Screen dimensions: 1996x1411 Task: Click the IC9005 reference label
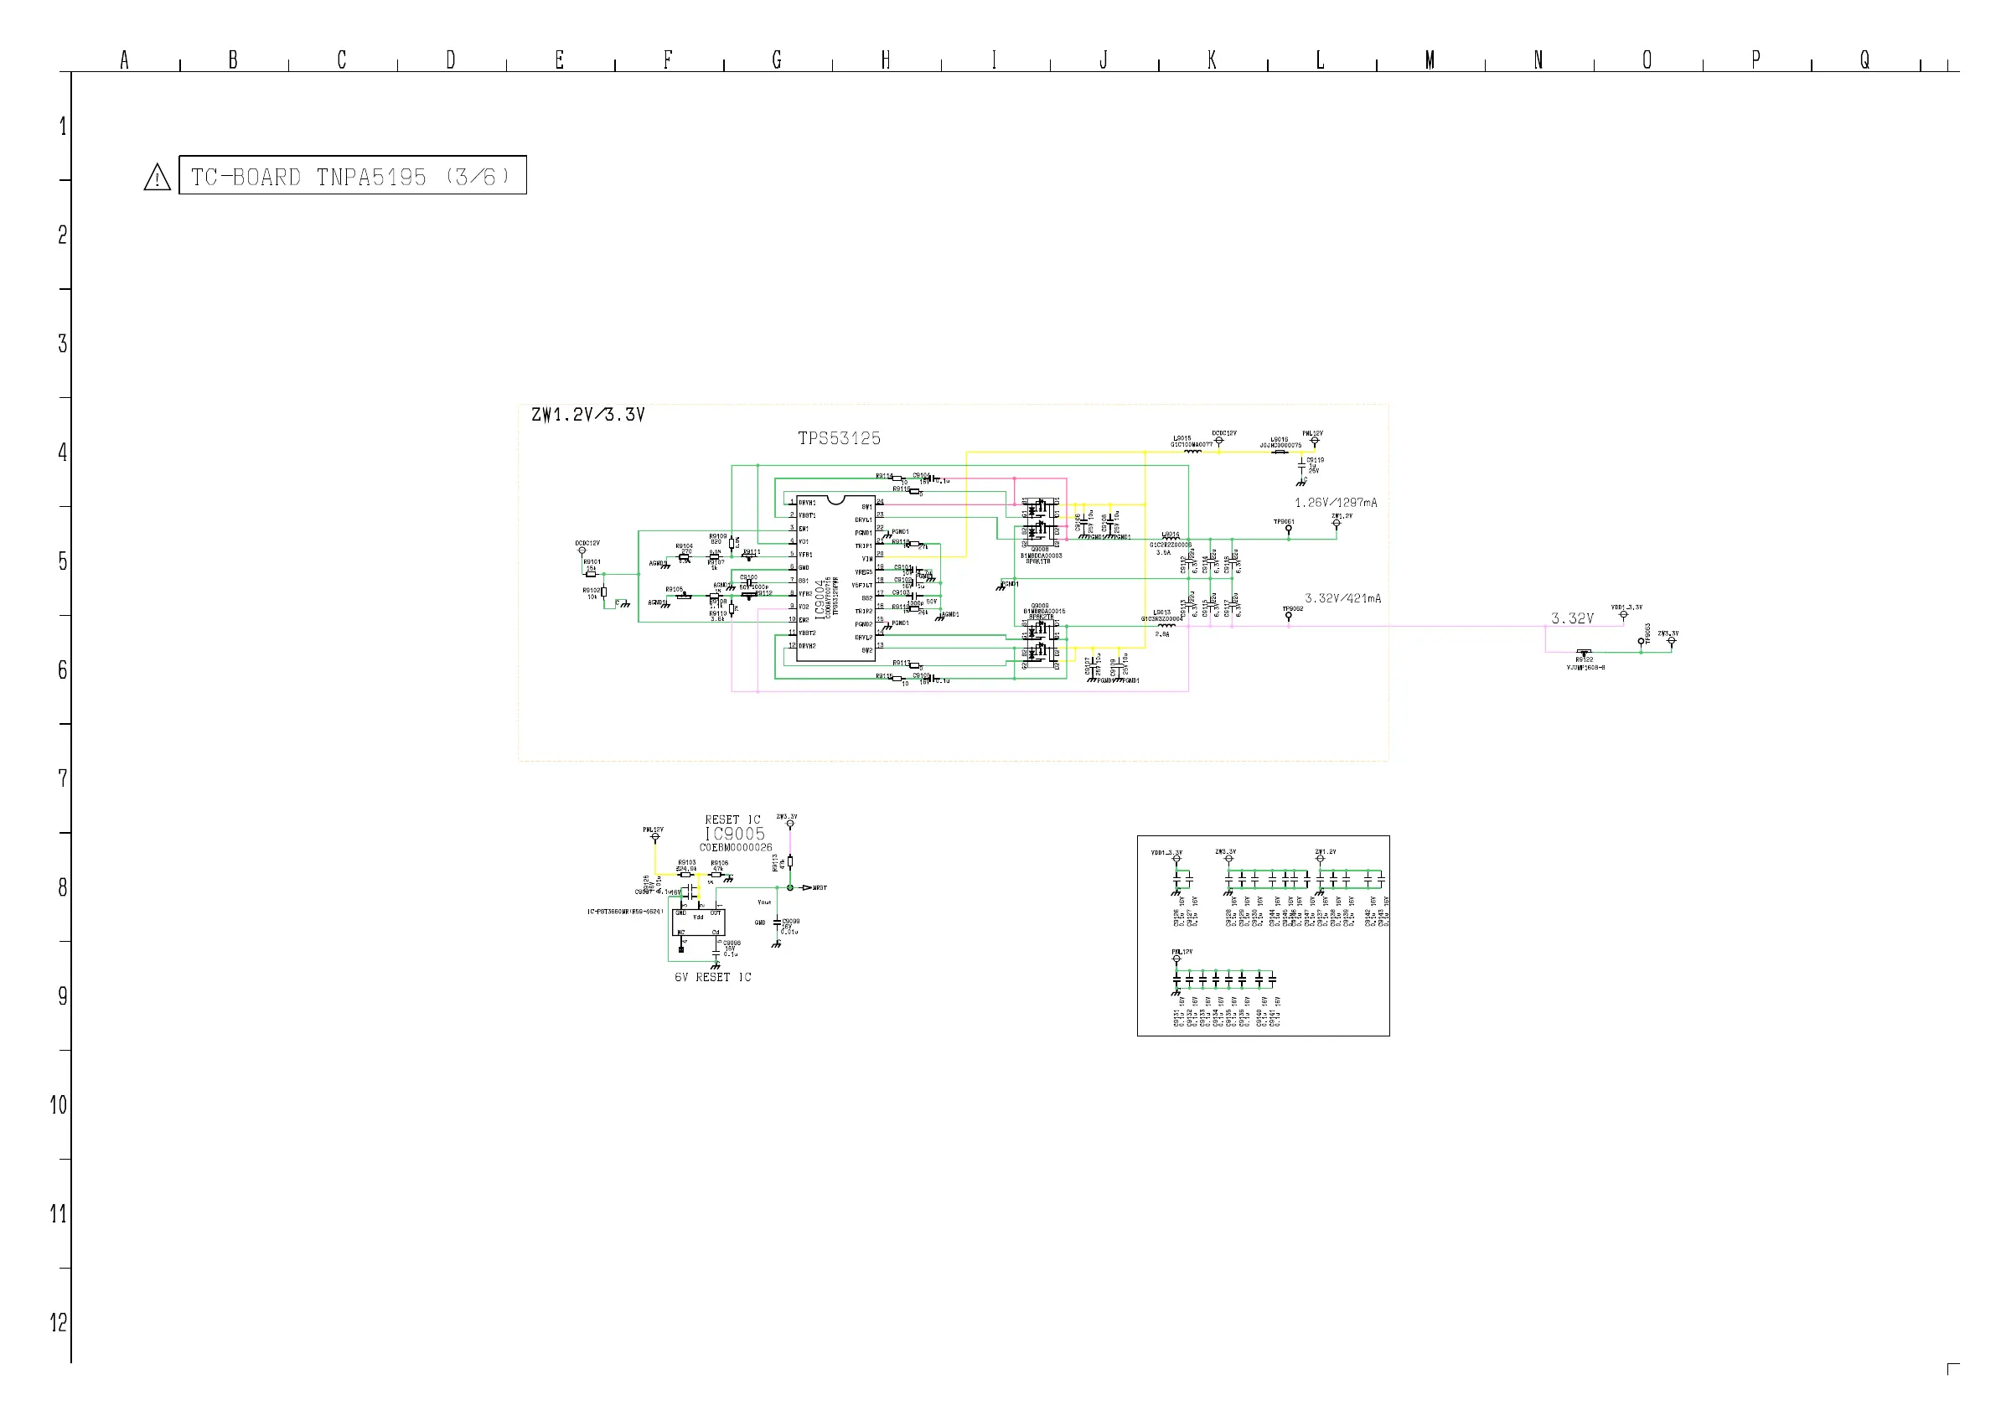tap(735, 834)
